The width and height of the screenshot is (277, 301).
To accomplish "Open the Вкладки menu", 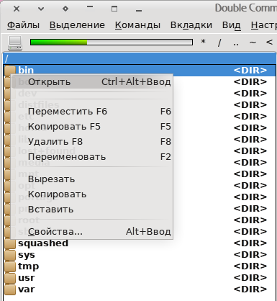I will [191, 25].
